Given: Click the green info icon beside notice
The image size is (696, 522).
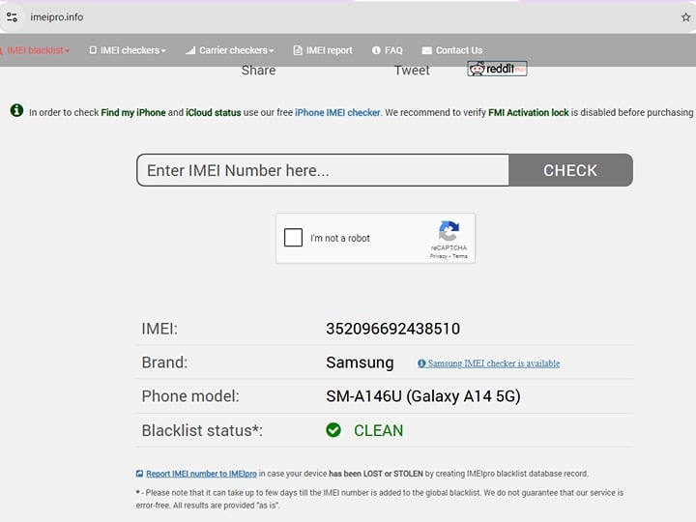Looking at the screenshot, I should coord(16,110).
